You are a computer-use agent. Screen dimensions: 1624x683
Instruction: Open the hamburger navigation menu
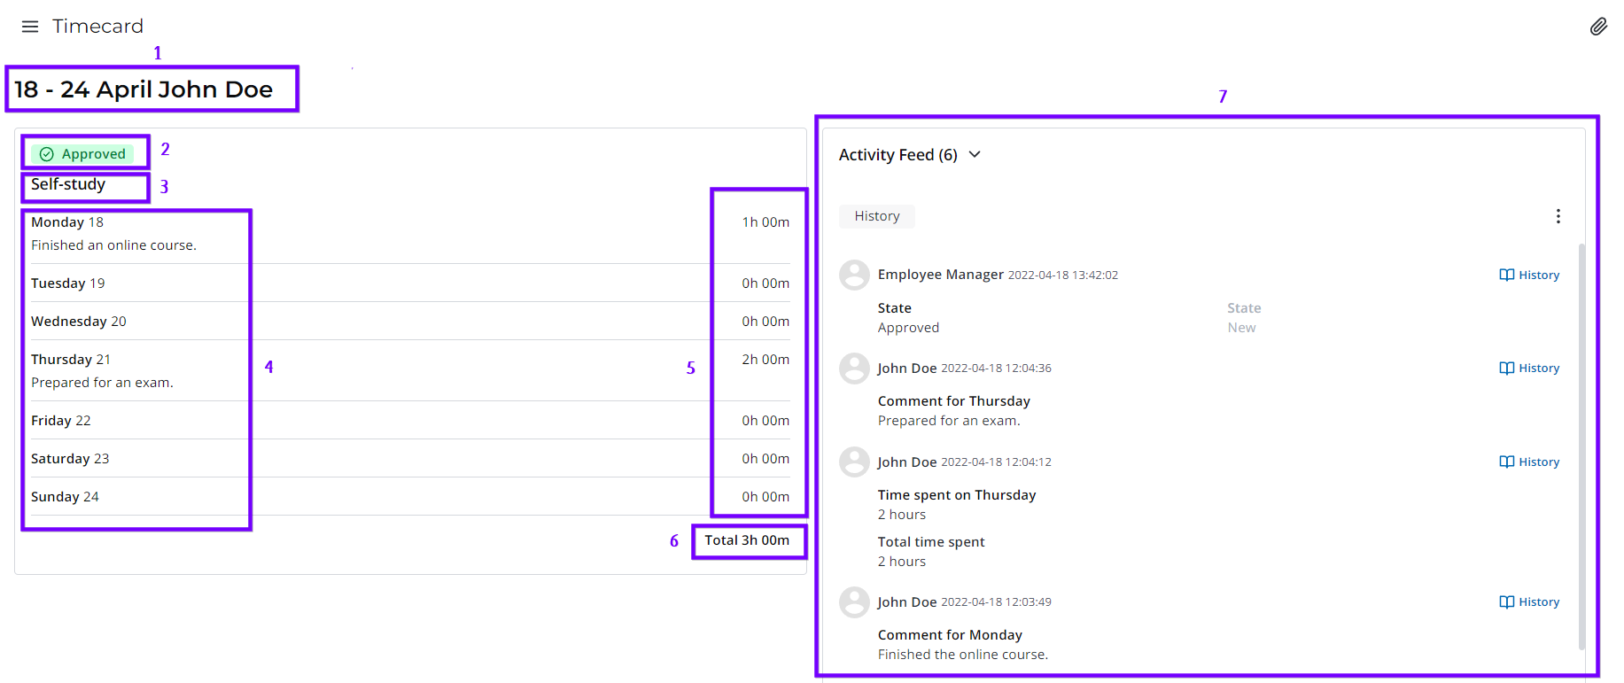pyautogui.click(x=30, y=27)
